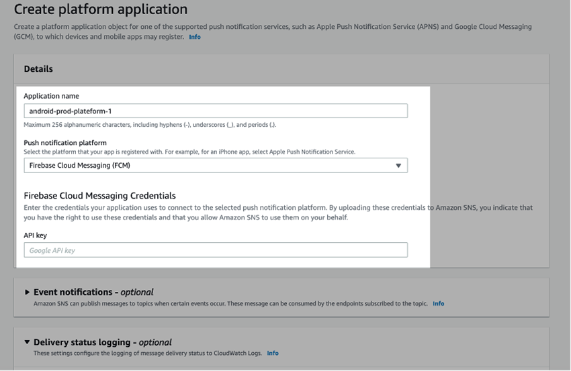Viewport: 571px width, 371px height.
Task: Open the Push notification platform dropdown
Action: (215, 165)
